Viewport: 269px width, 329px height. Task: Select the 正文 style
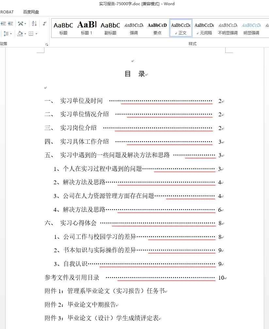tap(181, 28)
